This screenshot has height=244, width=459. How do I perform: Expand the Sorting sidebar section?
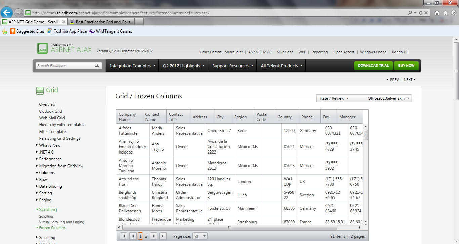pos(44,193)
